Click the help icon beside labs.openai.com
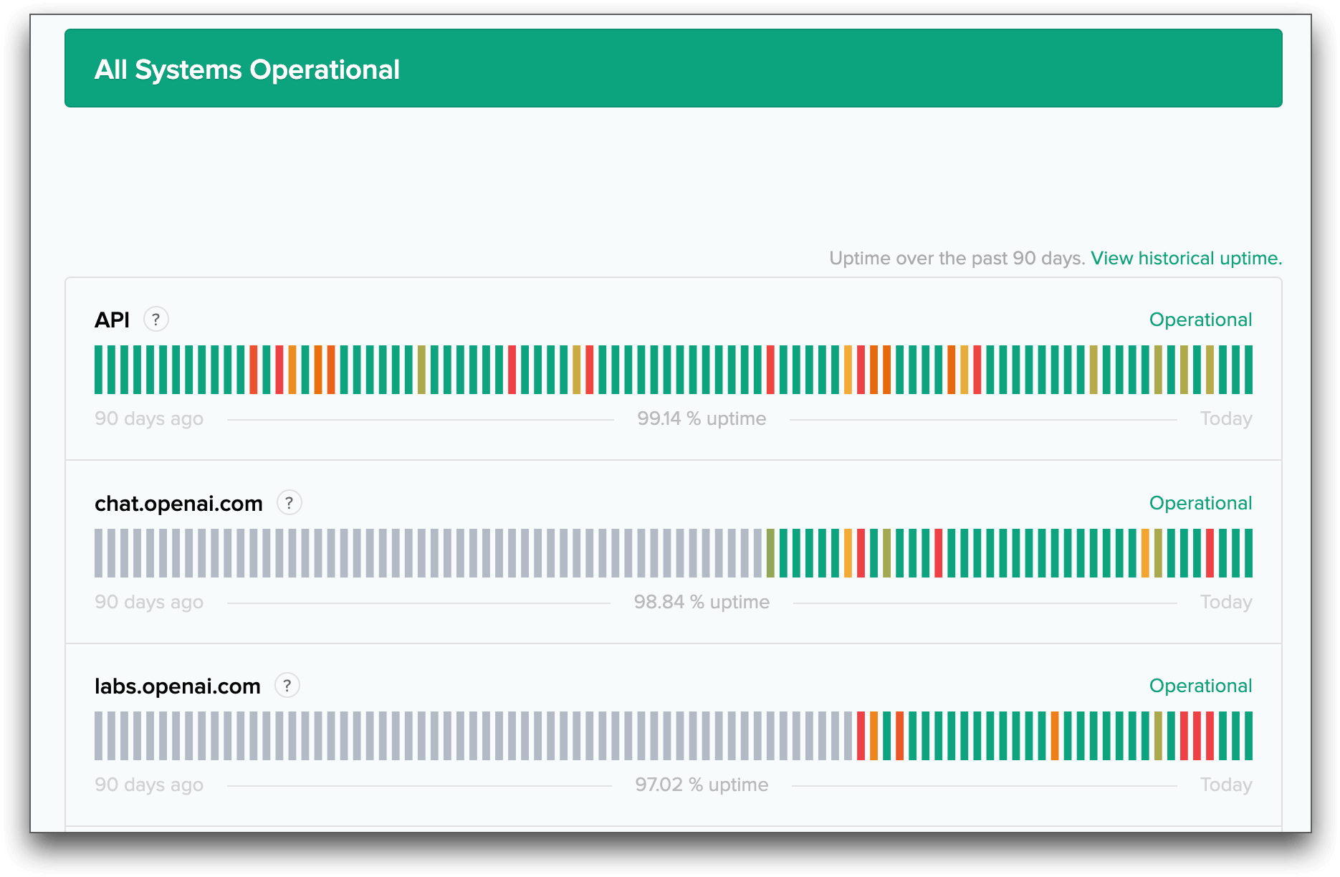 (x=287, y=686)
